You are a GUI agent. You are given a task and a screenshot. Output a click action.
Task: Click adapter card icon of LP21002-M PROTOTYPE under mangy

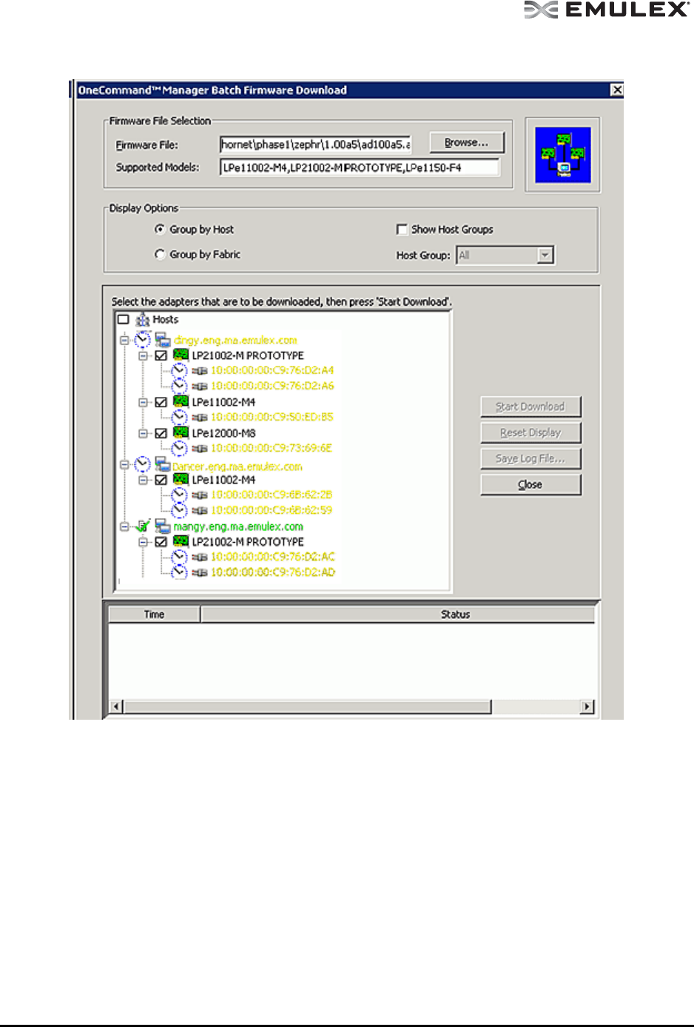pos(181,541)
